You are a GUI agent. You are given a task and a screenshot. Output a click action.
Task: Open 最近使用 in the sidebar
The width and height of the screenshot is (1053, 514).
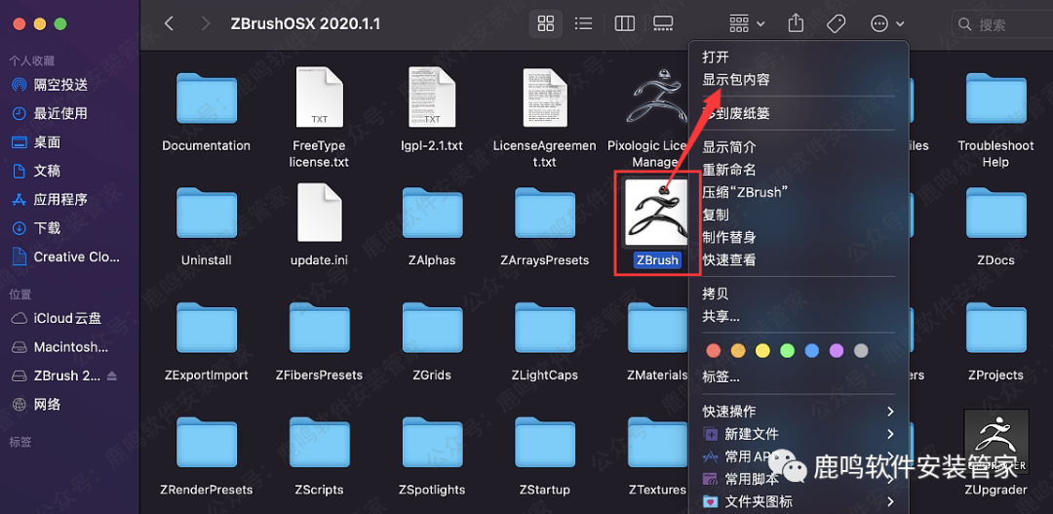coord(60,113)
